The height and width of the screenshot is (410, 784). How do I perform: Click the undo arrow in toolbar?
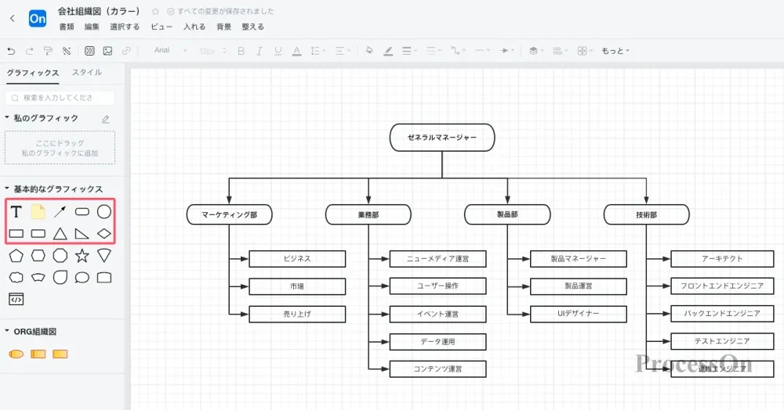pyautogui.click(x=11, y=51)
